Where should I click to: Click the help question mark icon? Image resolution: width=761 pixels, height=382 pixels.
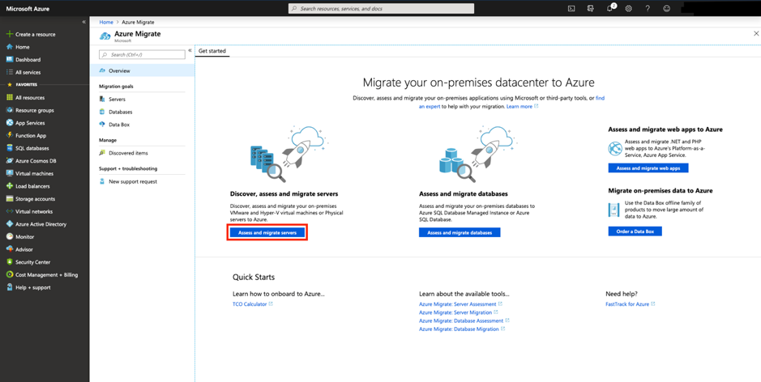648,8
